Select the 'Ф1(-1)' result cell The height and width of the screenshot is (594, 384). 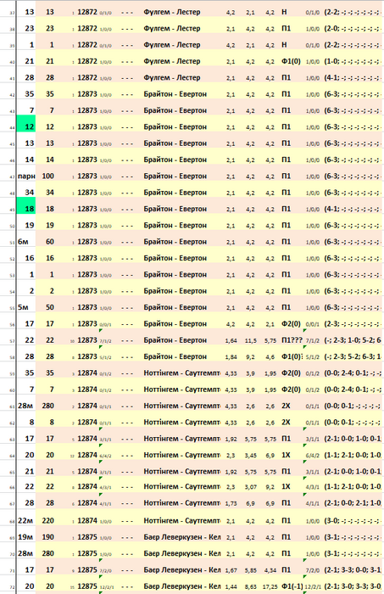click(x=292, y=586)
